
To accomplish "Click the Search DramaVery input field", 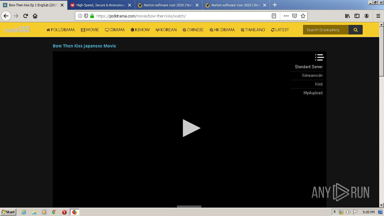I will coord(326,30).
